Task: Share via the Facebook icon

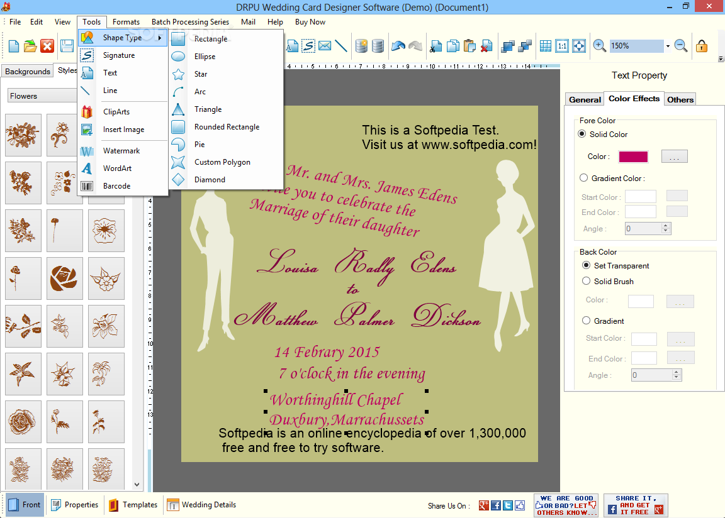Action: point(496,505)
